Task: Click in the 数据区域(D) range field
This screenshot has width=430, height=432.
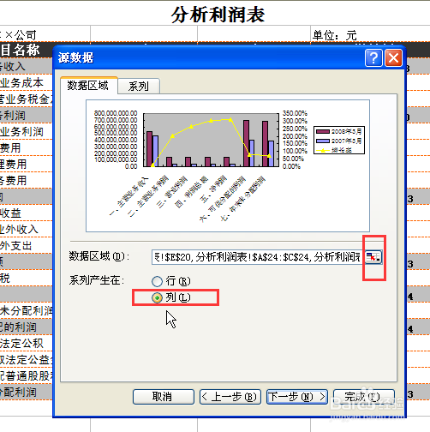Action: [258, 257]
